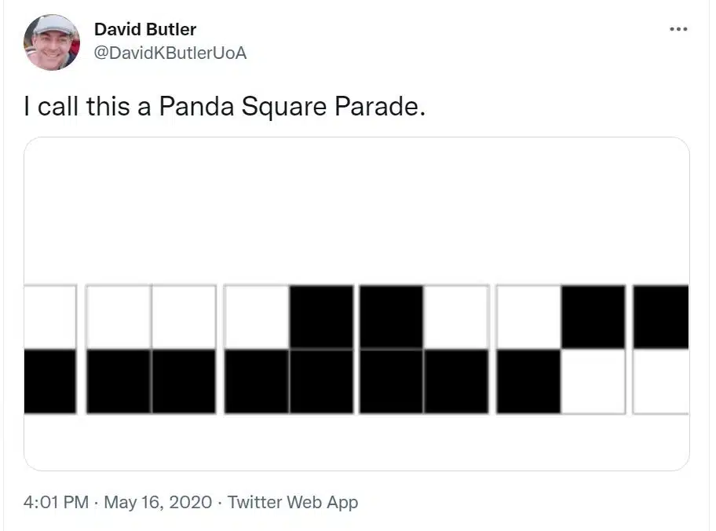Screen dimensions: 716x531
Task: Click the only full white square in the bottom row
Action: [x=594, y=382]
